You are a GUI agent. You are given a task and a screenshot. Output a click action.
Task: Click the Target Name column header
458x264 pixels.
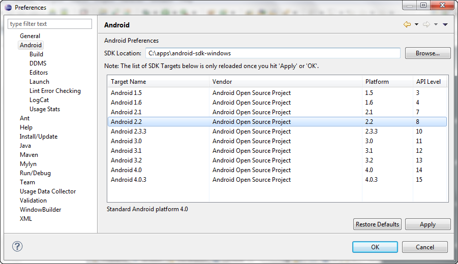coord(158,82)
